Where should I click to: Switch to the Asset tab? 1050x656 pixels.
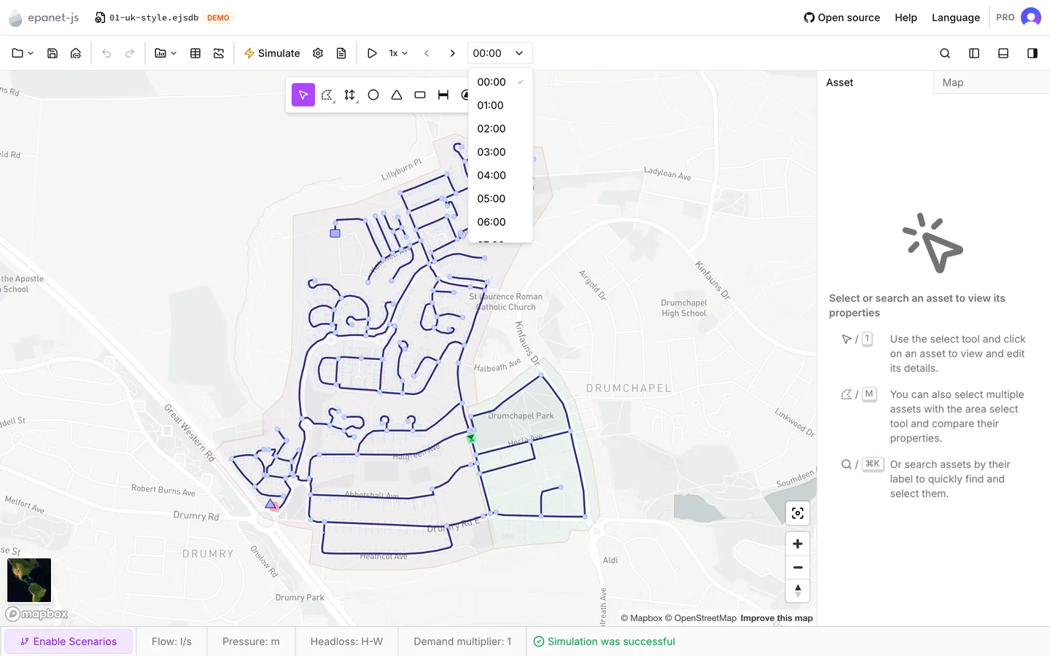point(875,82)
